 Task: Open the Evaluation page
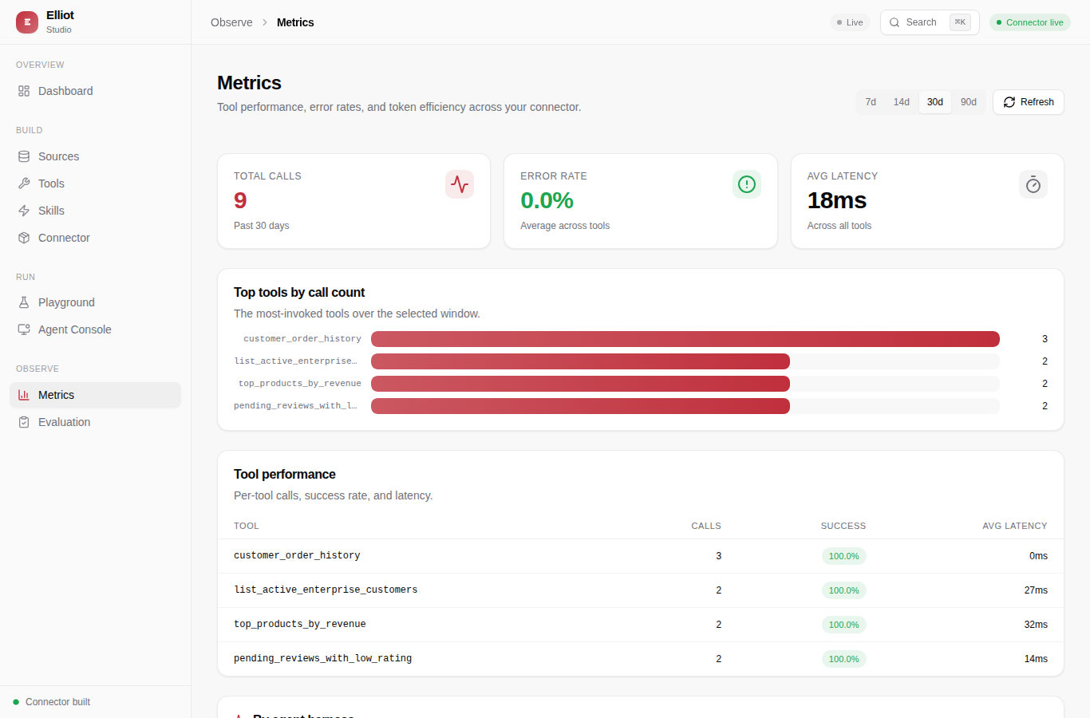[96, 422]
